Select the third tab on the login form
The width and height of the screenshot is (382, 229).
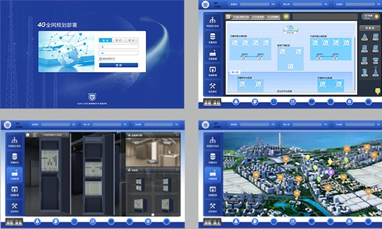tap(132, 40)
